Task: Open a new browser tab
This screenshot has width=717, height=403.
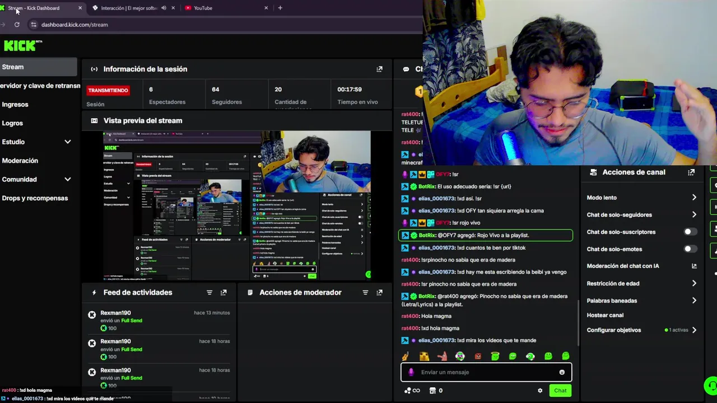Action: [x=280, y=8]
